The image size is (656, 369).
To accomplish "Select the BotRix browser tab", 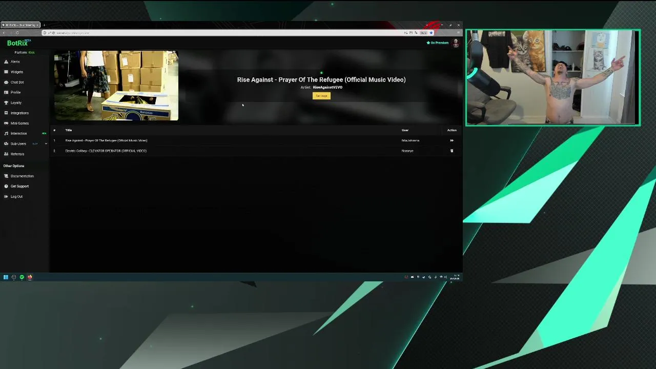I will point(20,25).
